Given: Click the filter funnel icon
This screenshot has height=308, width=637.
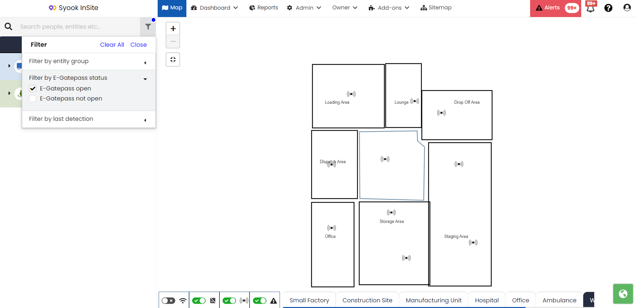Looking at the screenshot, I should (x=148, y=27).
